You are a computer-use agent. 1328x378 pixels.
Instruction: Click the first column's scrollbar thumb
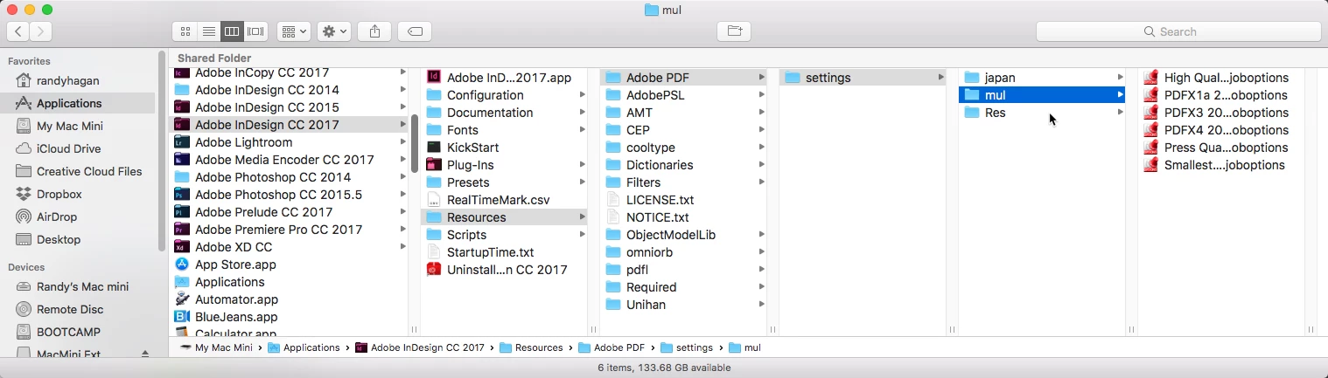pyautogui.click(x=415, y=144)
